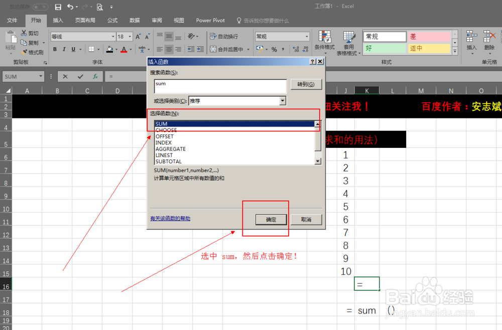502x330 pixels.
Task: Toggle Bold formatting
Action: [55, 49]
